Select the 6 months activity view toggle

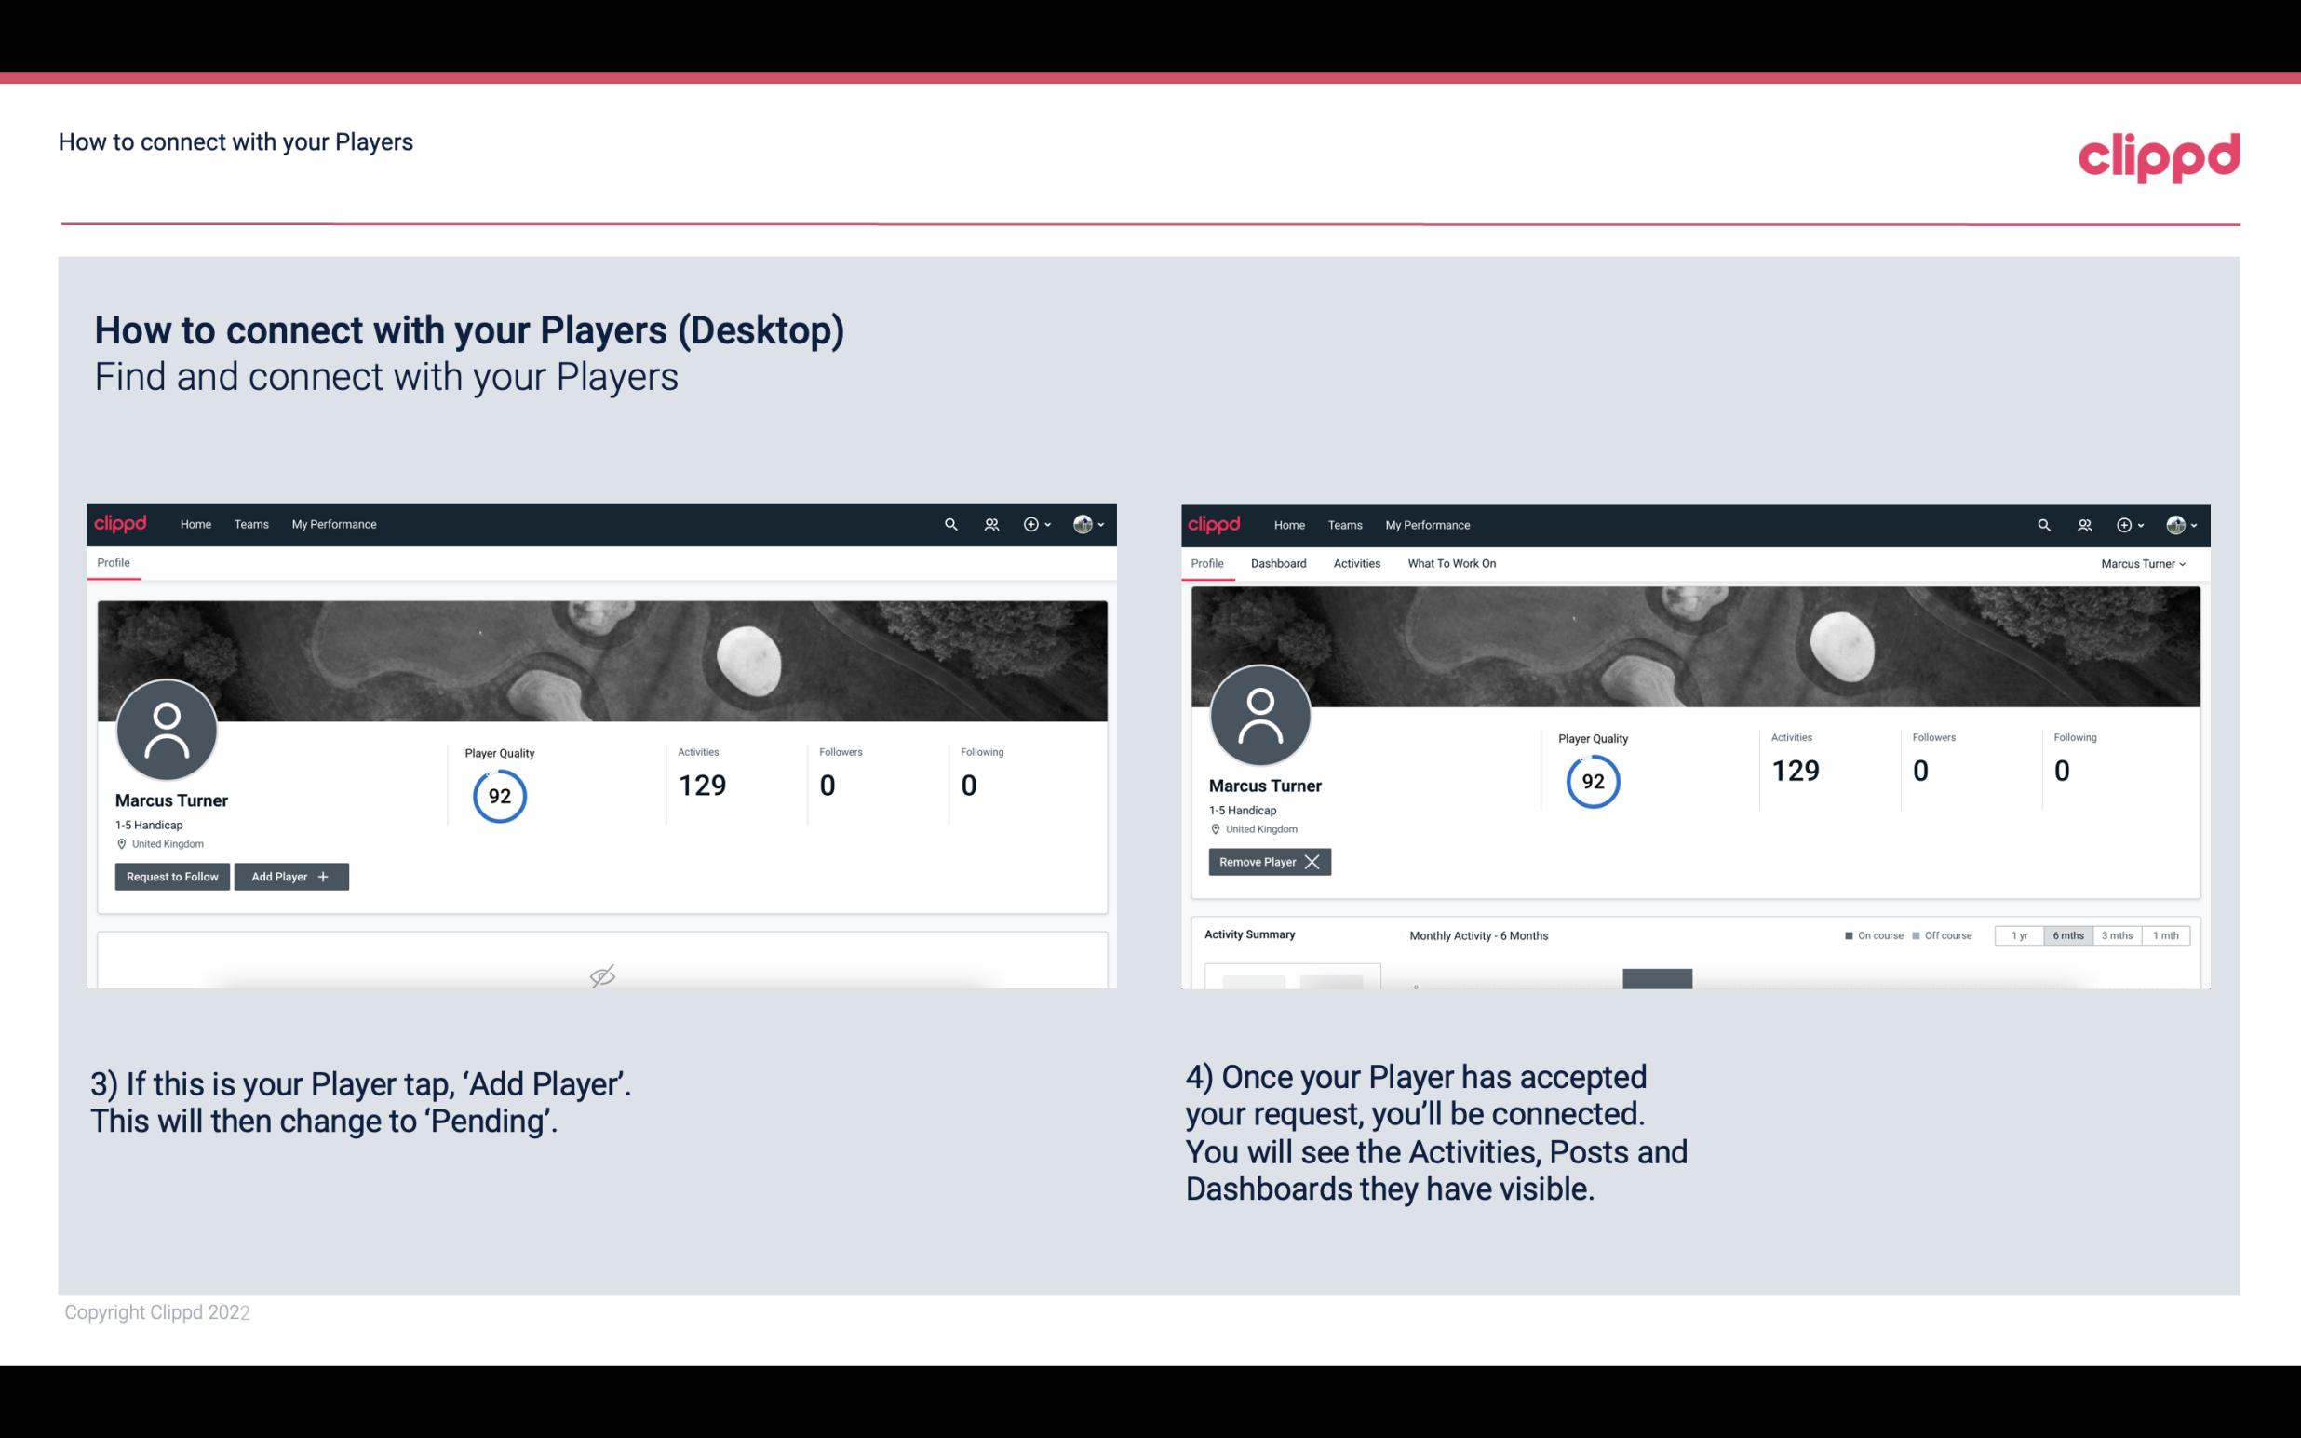pos(2069,934)
